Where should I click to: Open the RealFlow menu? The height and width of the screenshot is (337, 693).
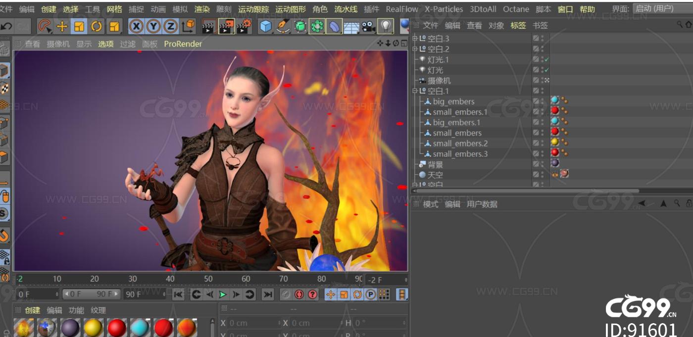pos(402,9)
